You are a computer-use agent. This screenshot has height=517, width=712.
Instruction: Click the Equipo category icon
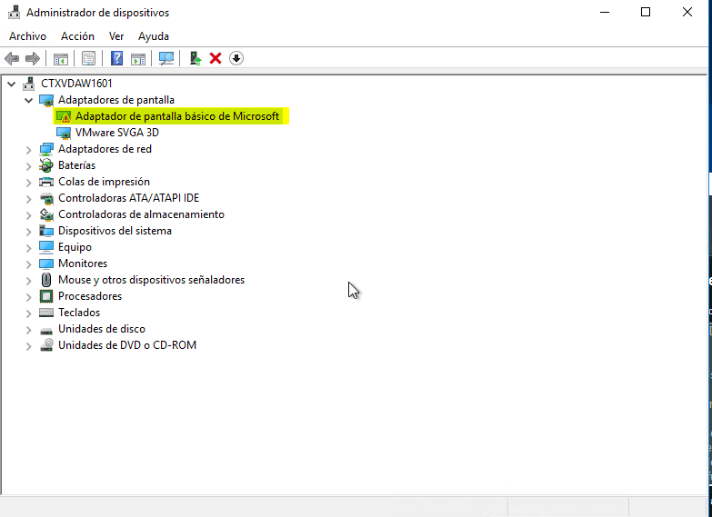click(x=46, y=247)
